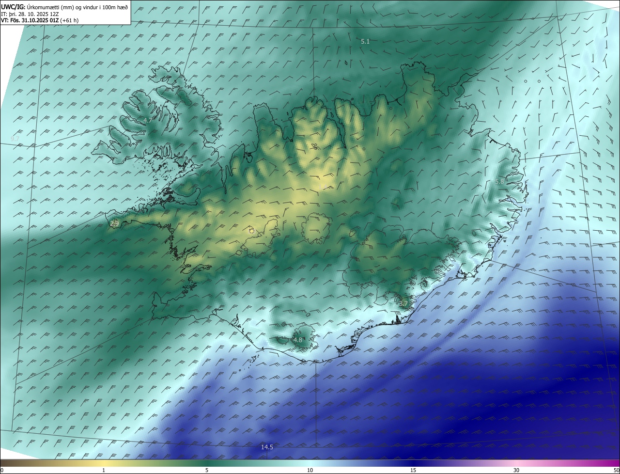
Task: Click the colorbar tick label 1
Action: 104,470
